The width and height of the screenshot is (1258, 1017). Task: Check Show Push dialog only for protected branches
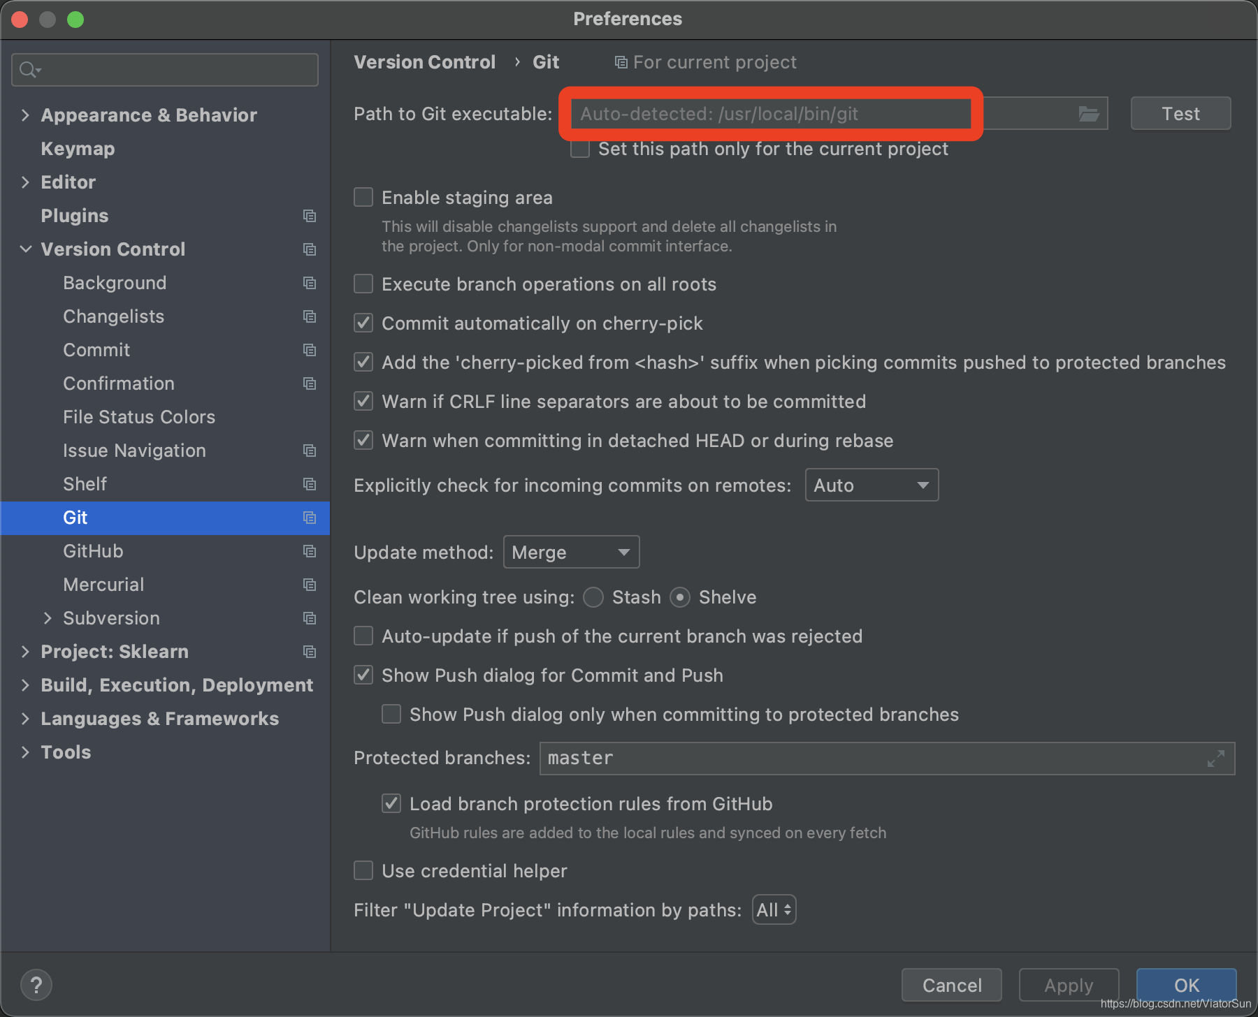[x=391, y=715]
